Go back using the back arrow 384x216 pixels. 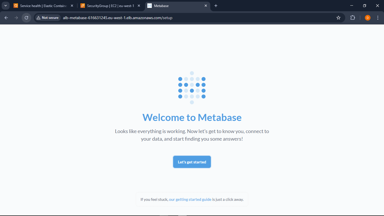click(x=6, y=17)
